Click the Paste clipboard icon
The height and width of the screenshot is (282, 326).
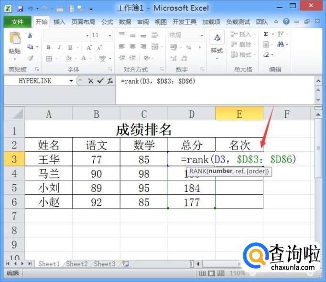click(x=15, y=38)
